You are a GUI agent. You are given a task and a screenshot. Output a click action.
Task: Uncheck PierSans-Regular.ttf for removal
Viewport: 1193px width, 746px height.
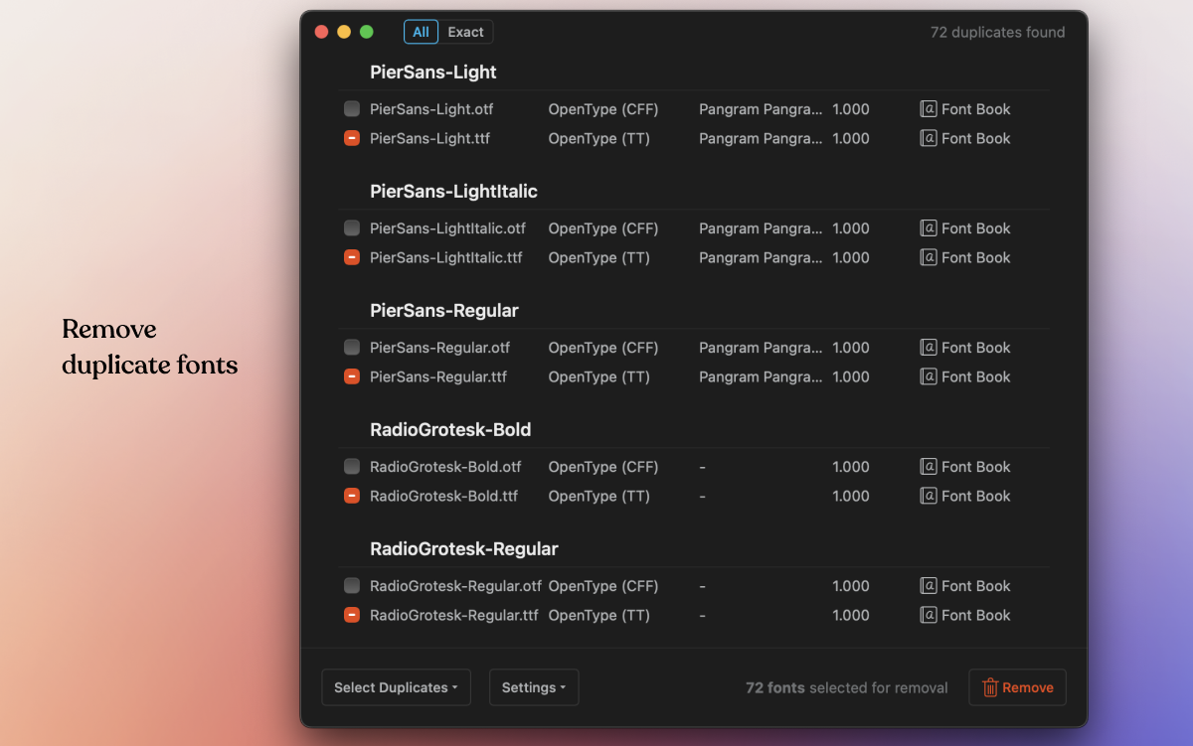351,376
